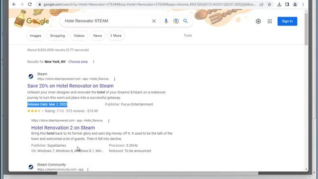Go to Google home via logo
This screenshot has width=318, height=179.
point(38,21)
